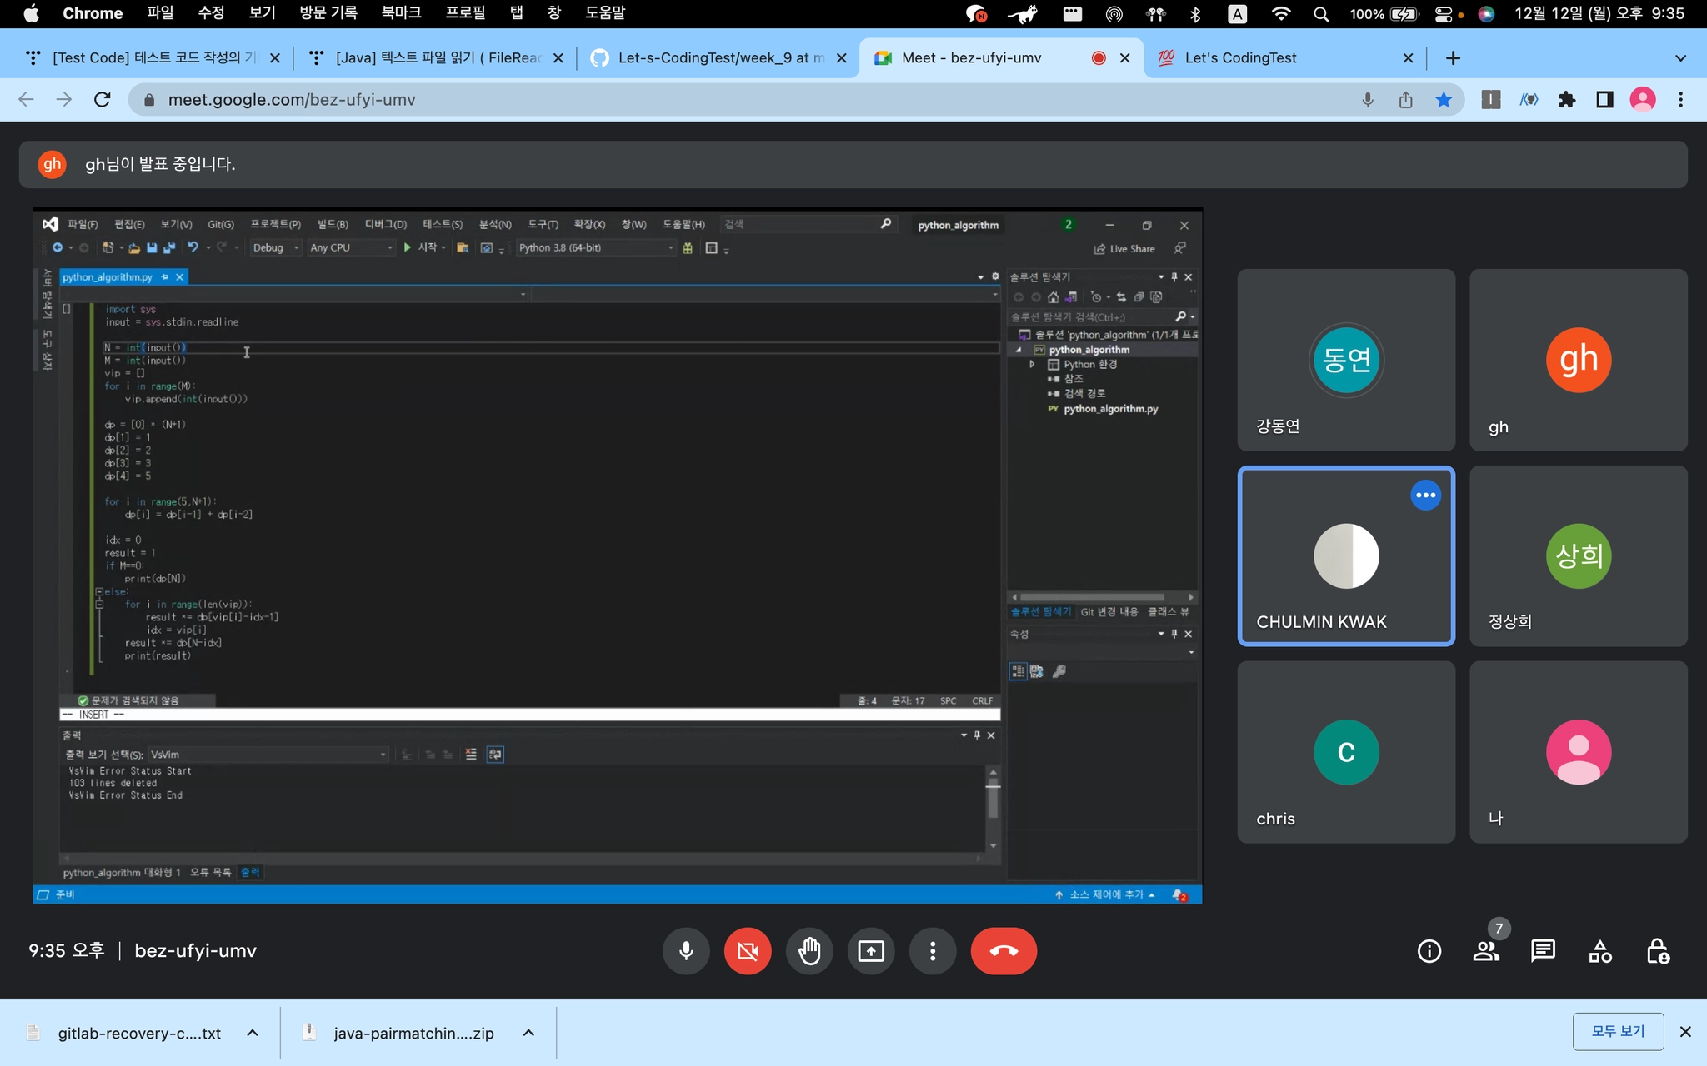Viewport: 1707px width, 1066px height.
Task: Open the Activities panel icon
Action: click(1600, 950)
